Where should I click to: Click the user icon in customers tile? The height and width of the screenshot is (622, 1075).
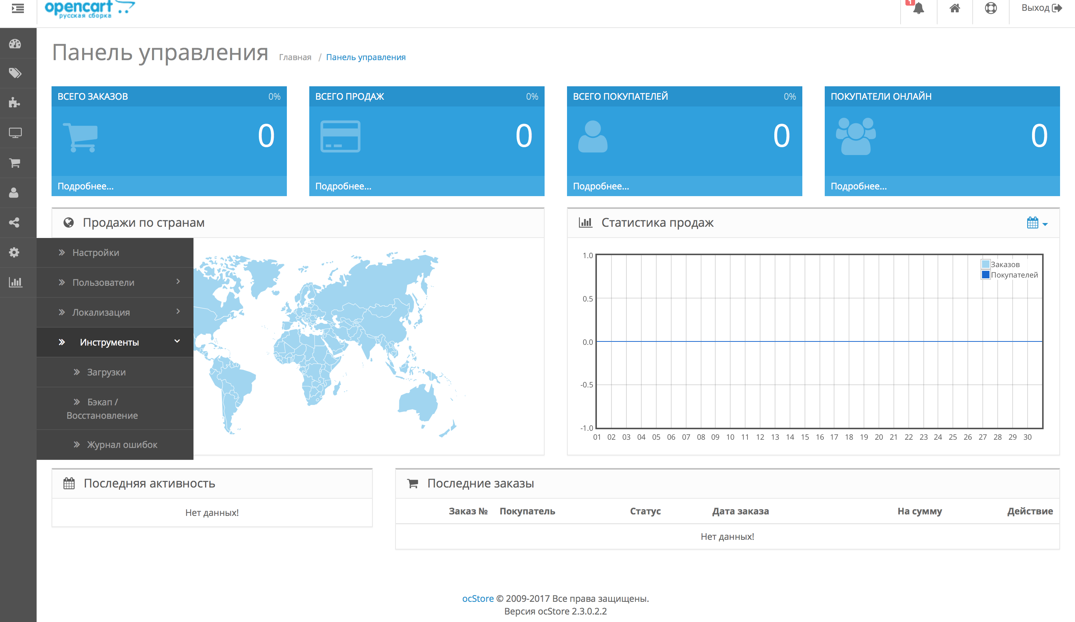592,136
